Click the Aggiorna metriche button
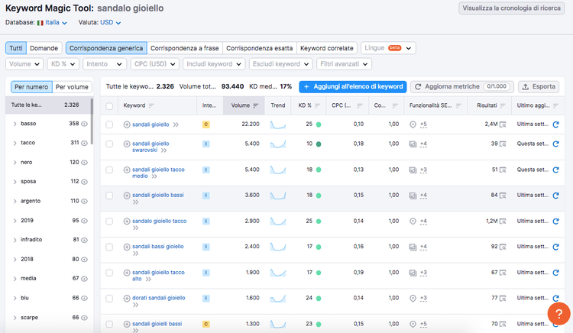The width and height of the screenshot is (573, 333). [462, 86]
